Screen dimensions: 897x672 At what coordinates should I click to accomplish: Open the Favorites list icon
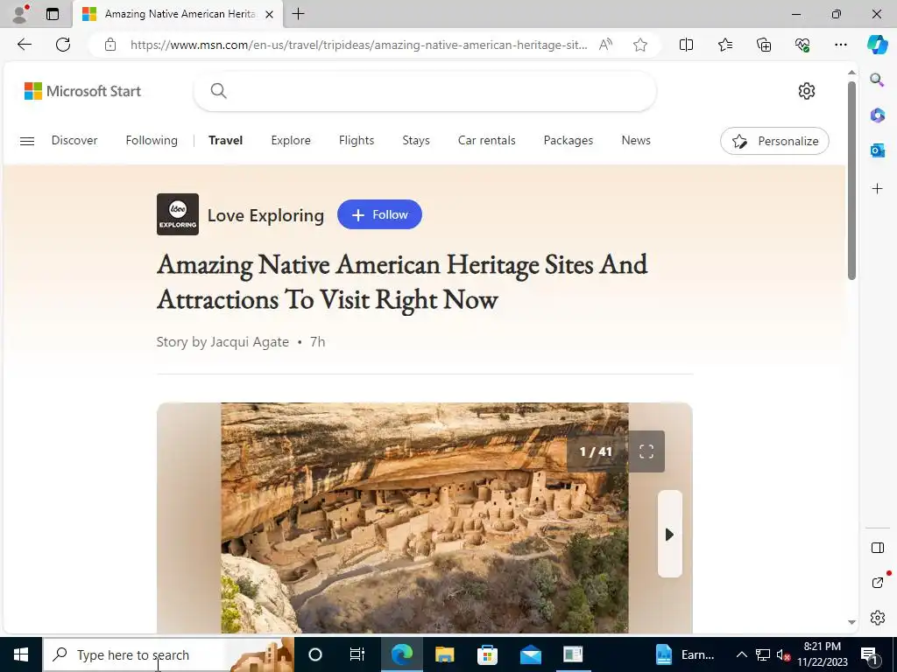(x=724, y=45)
